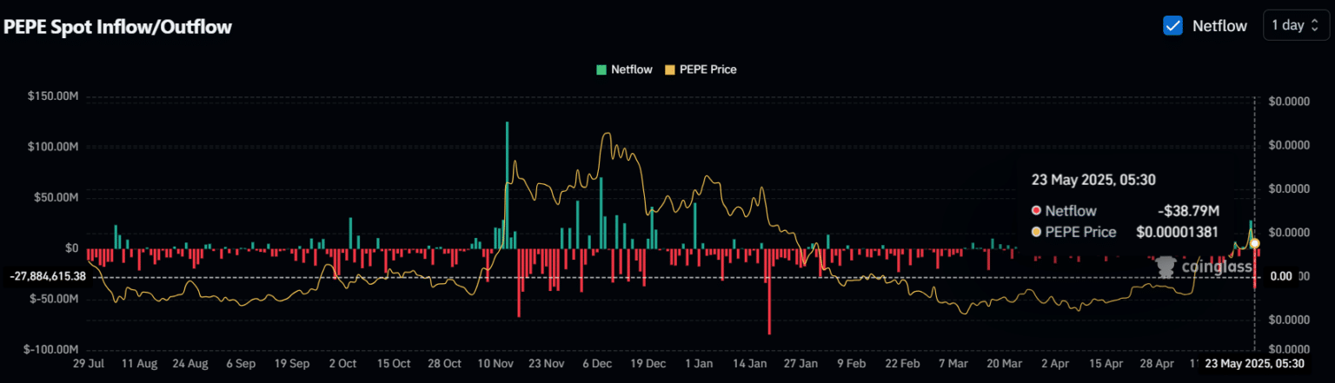Click the 29 Jul date on the axis
The image size is (1335, 383).
(89, 364)
